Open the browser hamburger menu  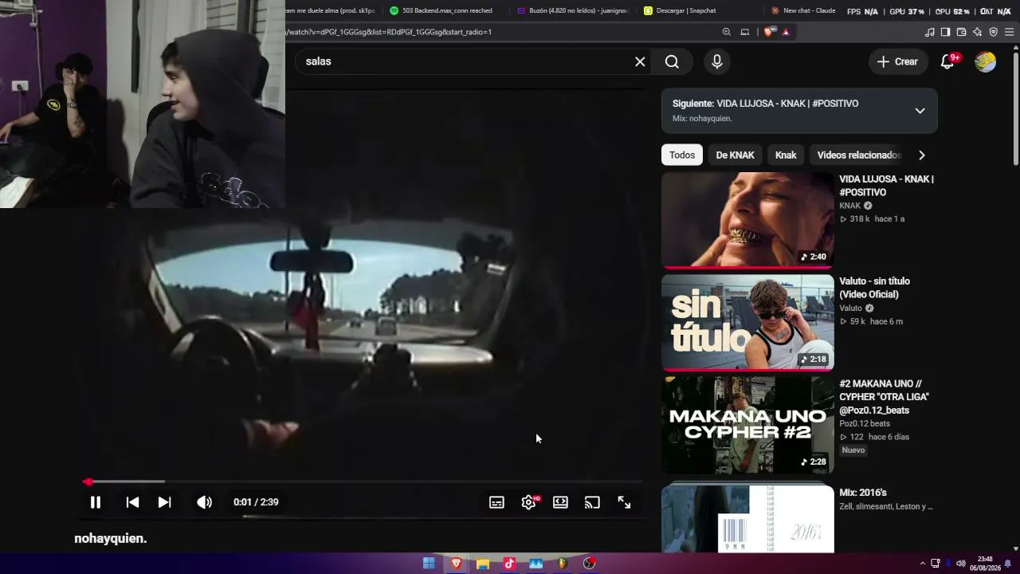[x=1010, y=32]
